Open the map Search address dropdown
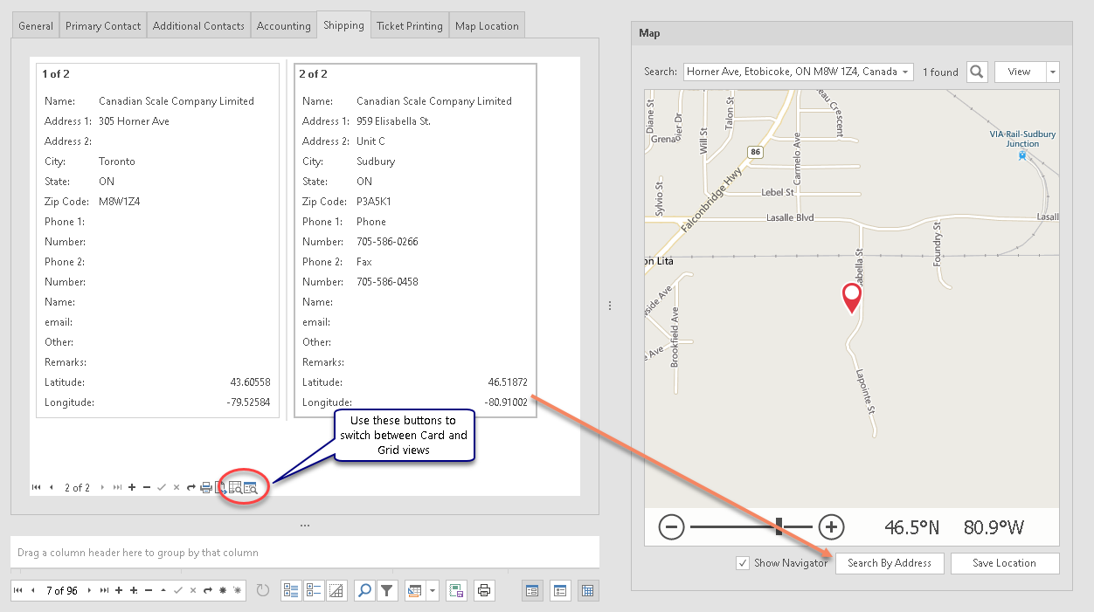 coord(906,72)
